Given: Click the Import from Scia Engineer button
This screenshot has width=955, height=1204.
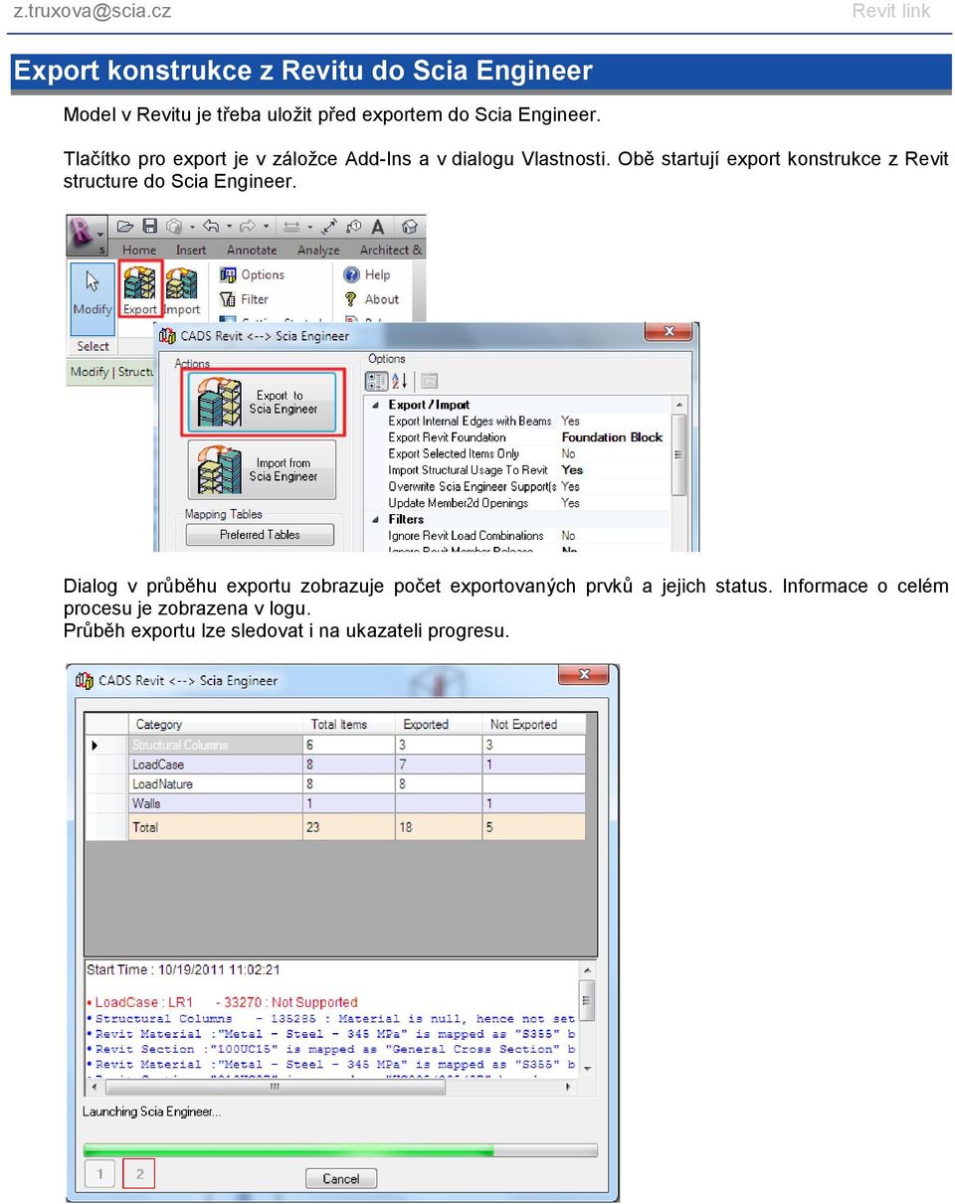Looking at the screenshot, I should (x=263, y=469).
